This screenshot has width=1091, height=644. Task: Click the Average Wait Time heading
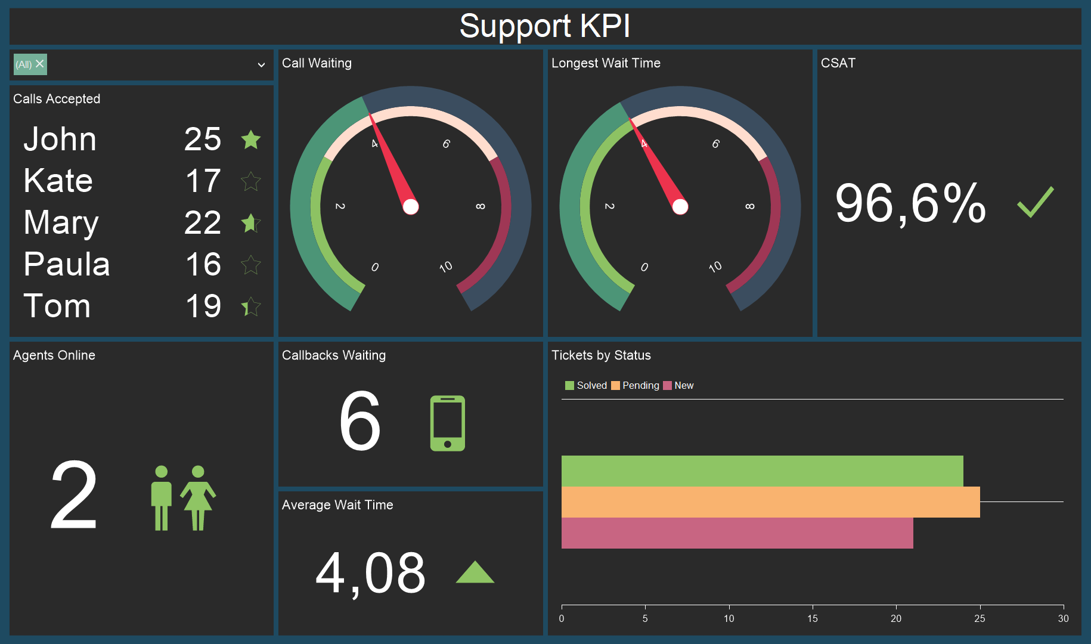pos(337,505)
